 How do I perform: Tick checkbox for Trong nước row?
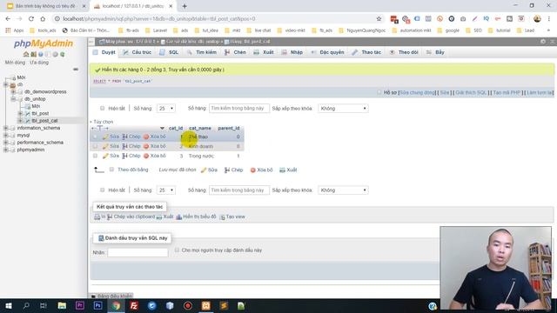click(x=95, y=156)
